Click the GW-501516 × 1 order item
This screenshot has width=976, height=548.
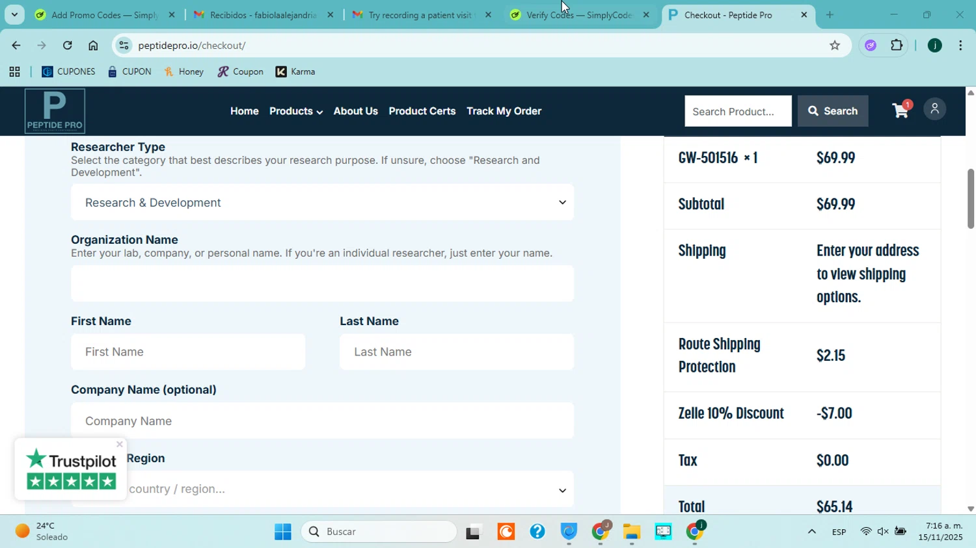[x=718, y=158]
